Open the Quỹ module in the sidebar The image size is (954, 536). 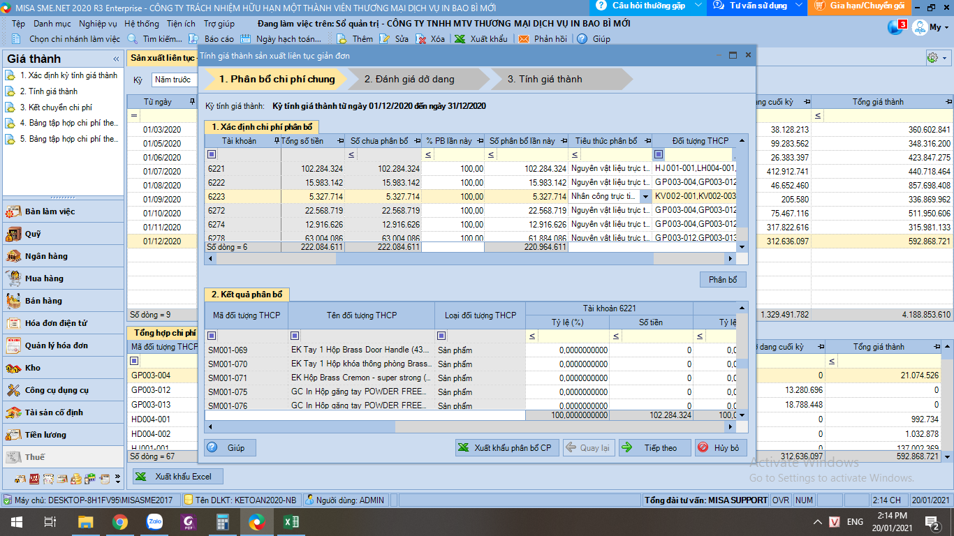[63, 234]
